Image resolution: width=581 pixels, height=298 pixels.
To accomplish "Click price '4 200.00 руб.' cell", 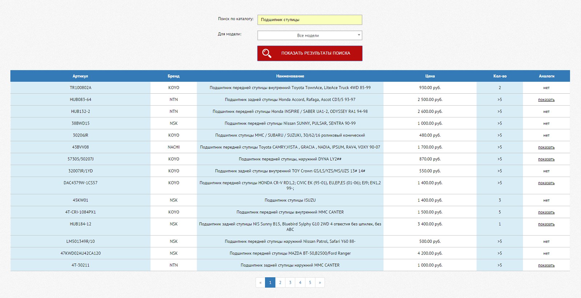I will [430, 253].
